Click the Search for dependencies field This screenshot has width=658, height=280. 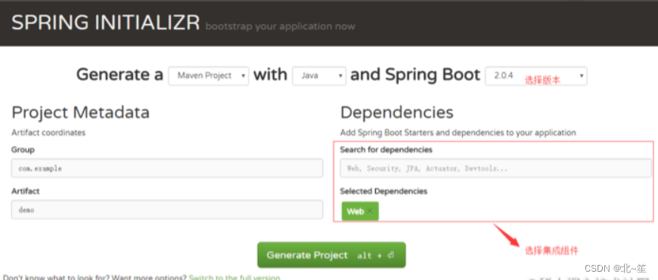(x=495, y=168)
